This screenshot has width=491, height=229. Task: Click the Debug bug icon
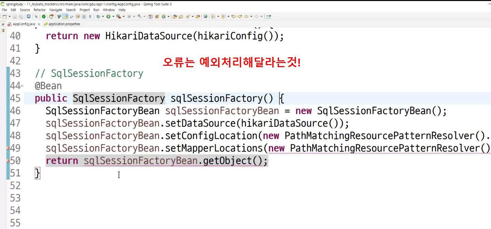pos(98,16)
